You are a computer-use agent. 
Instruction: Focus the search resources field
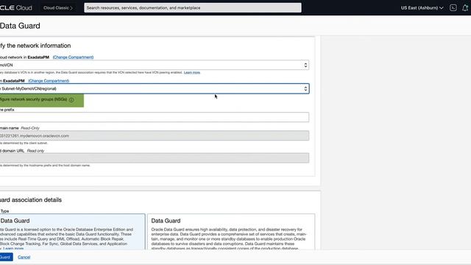point(193,8)
